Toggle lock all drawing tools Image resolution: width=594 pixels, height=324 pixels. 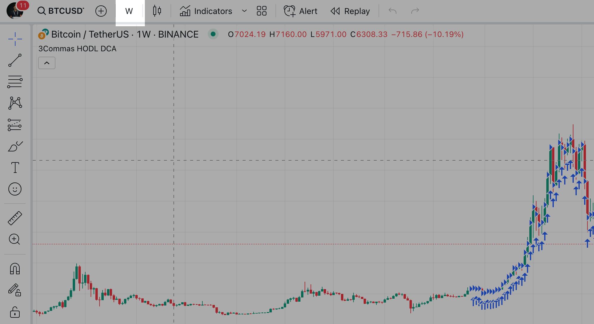15,312
